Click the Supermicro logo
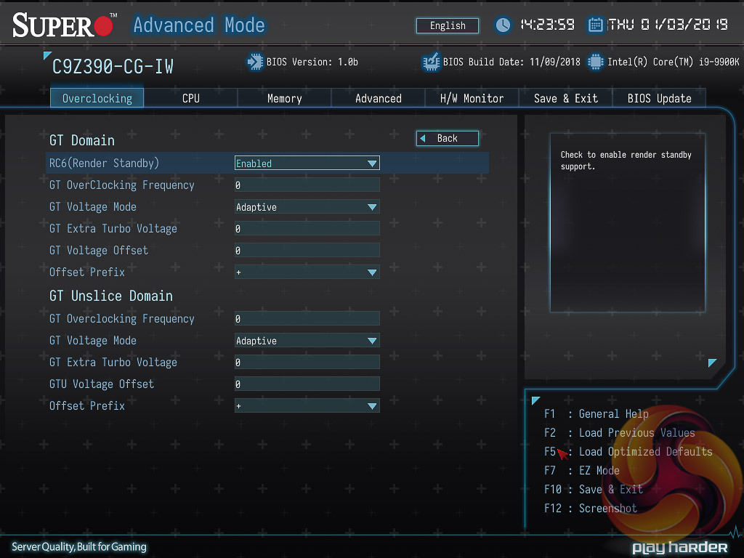Screen dimensions: 744x558 click(65, 25)
